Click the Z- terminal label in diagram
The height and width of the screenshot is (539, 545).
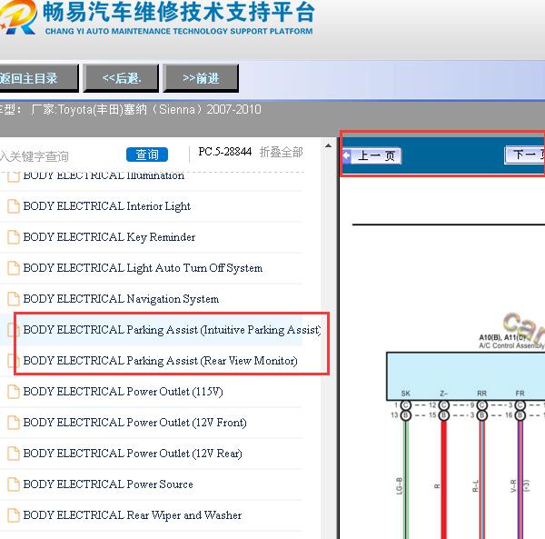443,394
